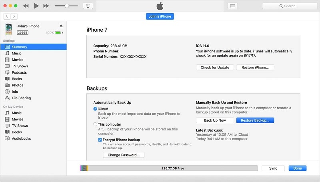This screenshot has width=320, height=182.
Task: Uncheck Encrypt iPhone backup checkbox
Action: (x=100, y=140)
